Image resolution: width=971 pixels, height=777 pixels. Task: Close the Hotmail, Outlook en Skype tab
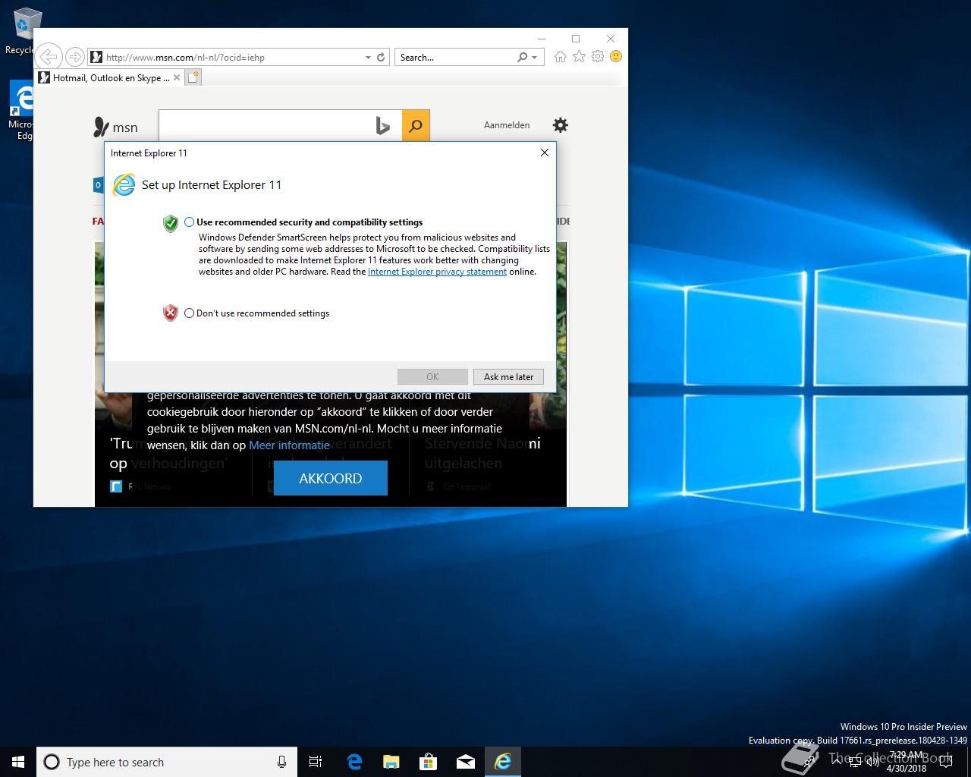[x=177, y=77]
